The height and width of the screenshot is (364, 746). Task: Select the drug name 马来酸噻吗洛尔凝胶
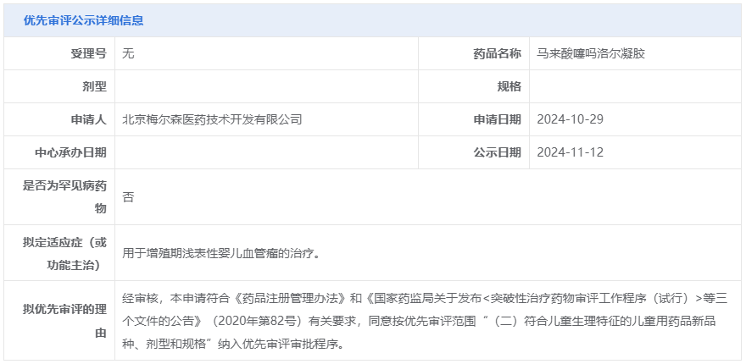[592, 53]
